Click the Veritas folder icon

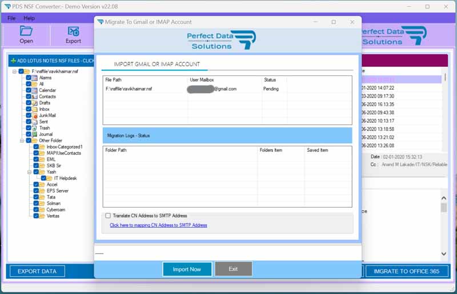(42, 216)
